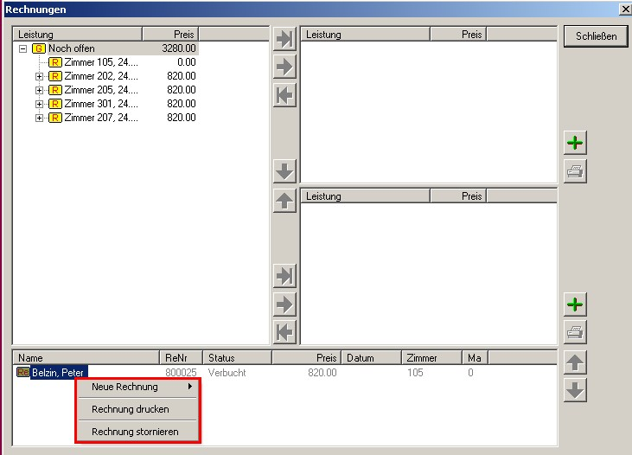Screen dimensions: 632x455
Task: Expand the Zimmer 301 tree entry
Action: 39,105
